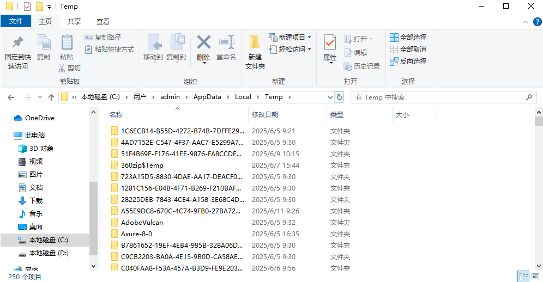Click Paste shortcut in the ribbon
The width and height of the screenshot is (543, 282).
tap(110, 50)
